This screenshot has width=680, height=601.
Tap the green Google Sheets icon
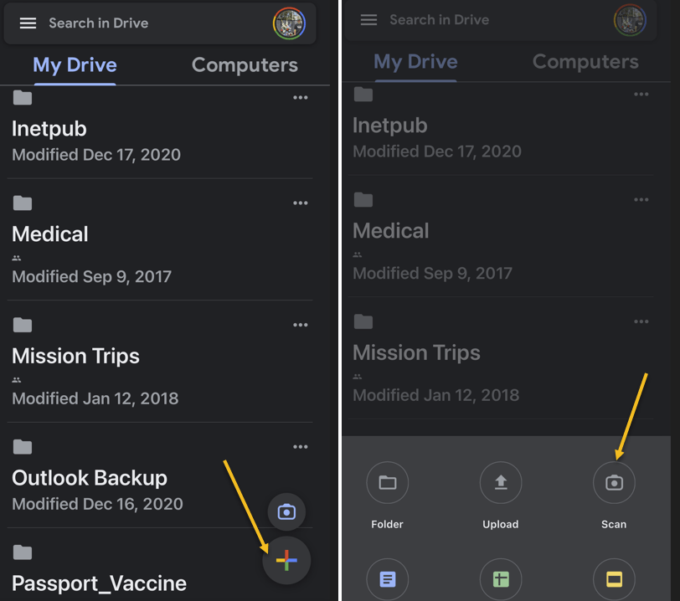[x=501, y=579]
